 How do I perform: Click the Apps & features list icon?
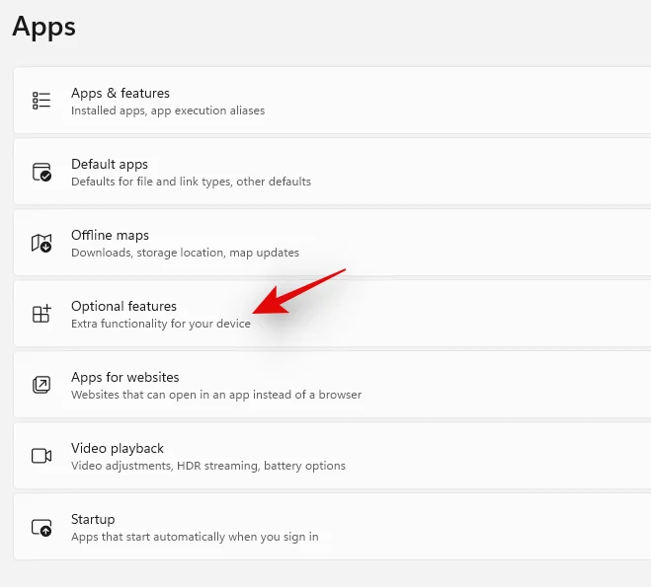point(41,101)
